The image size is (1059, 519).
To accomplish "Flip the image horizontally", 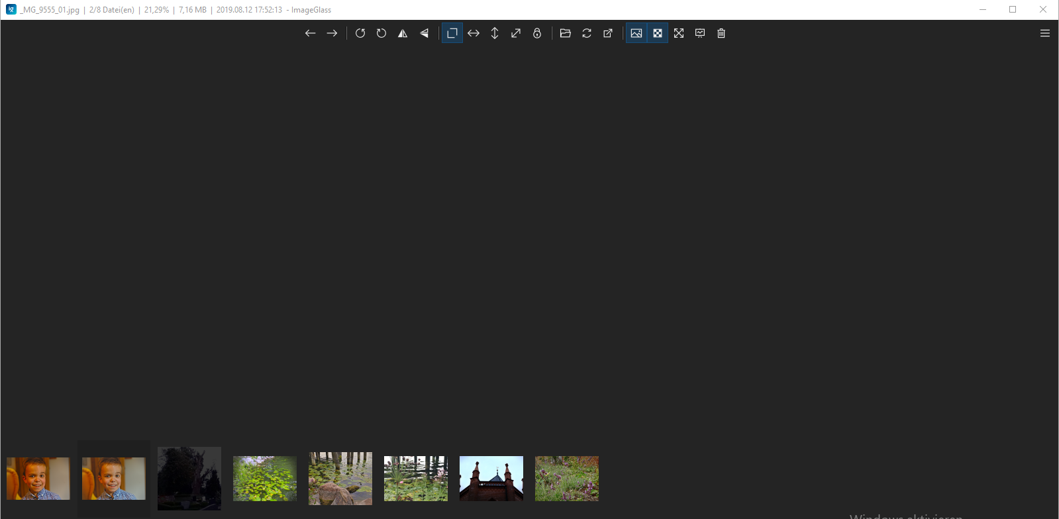I will [x=403, y=33].
